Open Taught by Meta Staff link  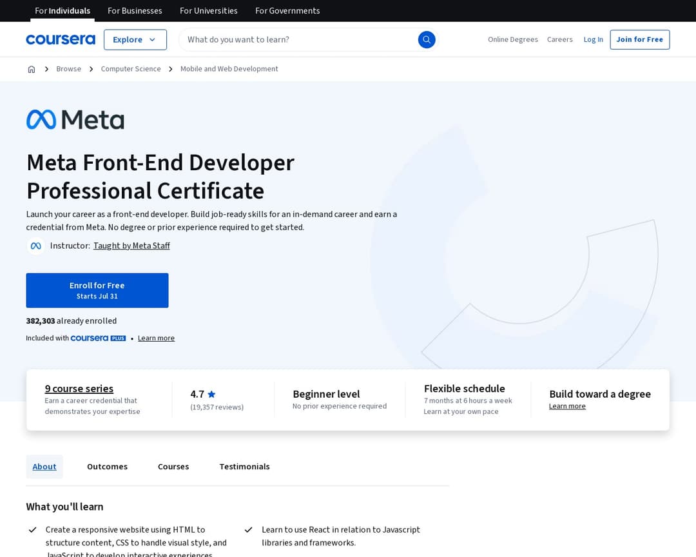[x=132, y=246]
